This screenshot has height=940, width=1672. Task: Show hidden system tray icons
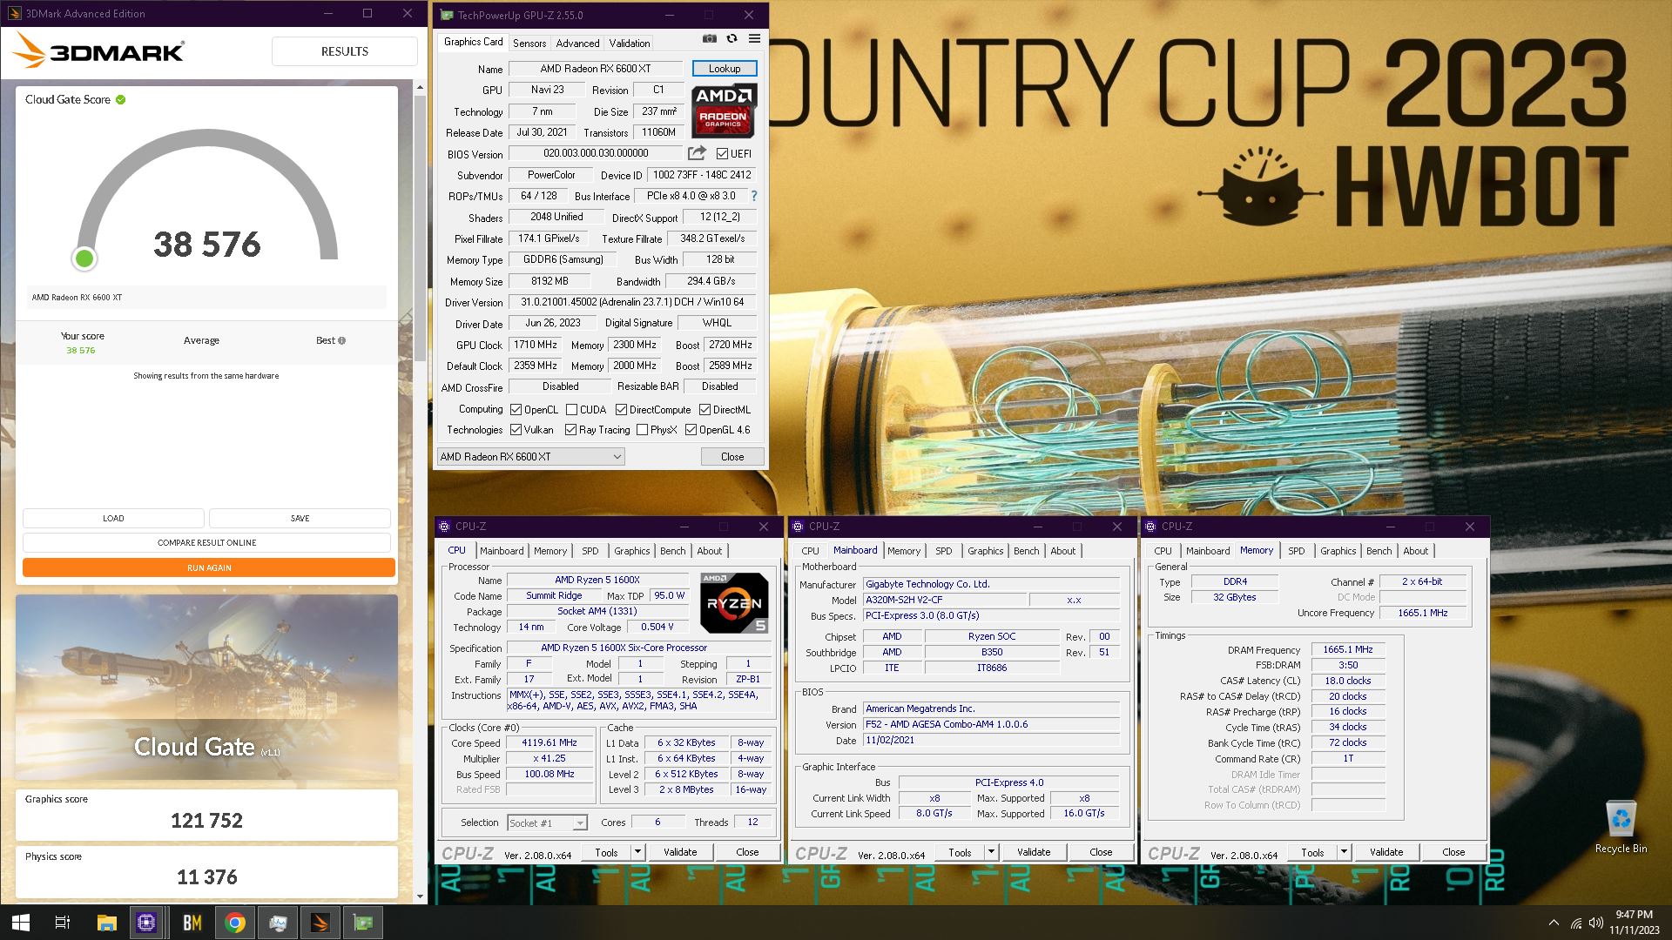click(1554, 923)
